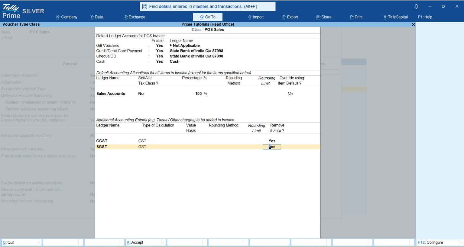Toggle Cheque/DD enable value
Image resolution: width=464 pixels, height=247 pixels.
pyautogui.click(x=160, y=56)
